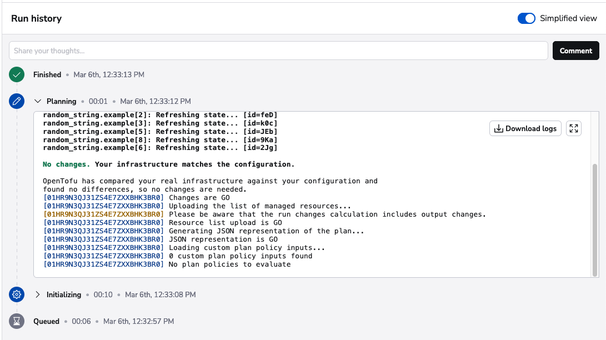This screenshot has width=606, height=340.
Task: Click the Simplified view text label
Action: 568,18
